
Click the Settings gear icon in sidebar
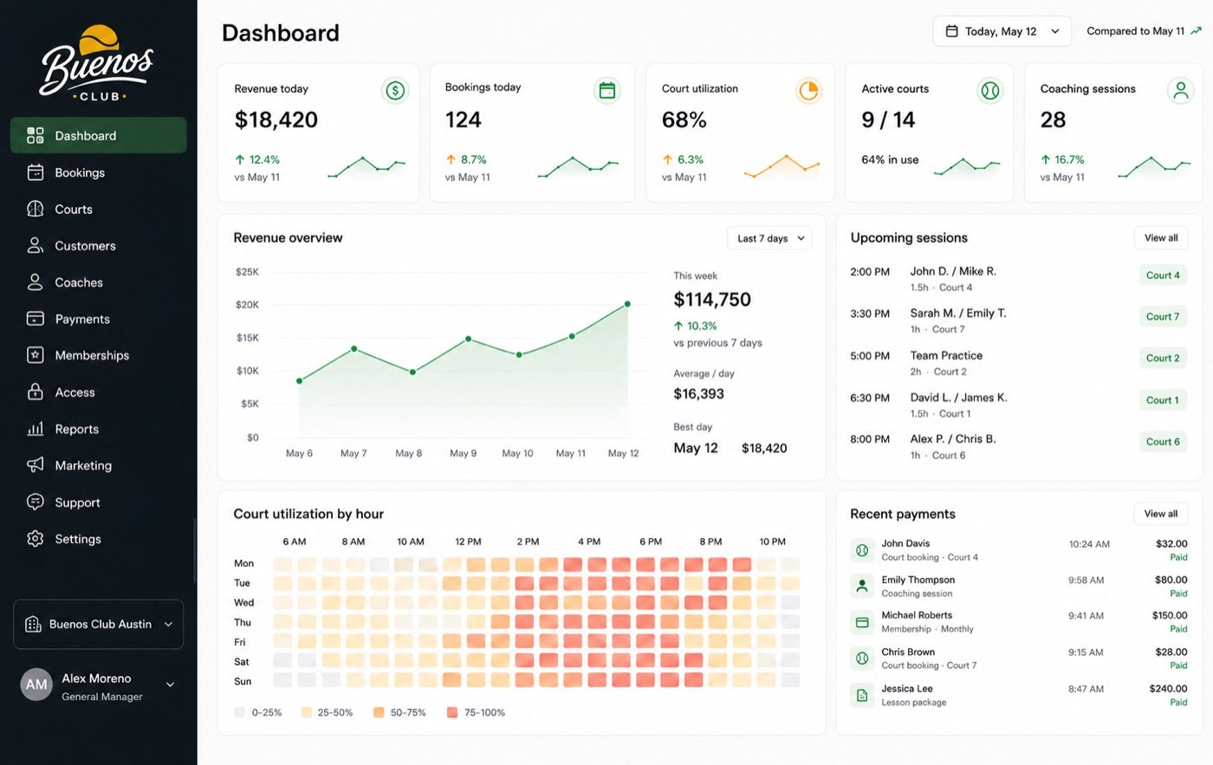[36, 539]
